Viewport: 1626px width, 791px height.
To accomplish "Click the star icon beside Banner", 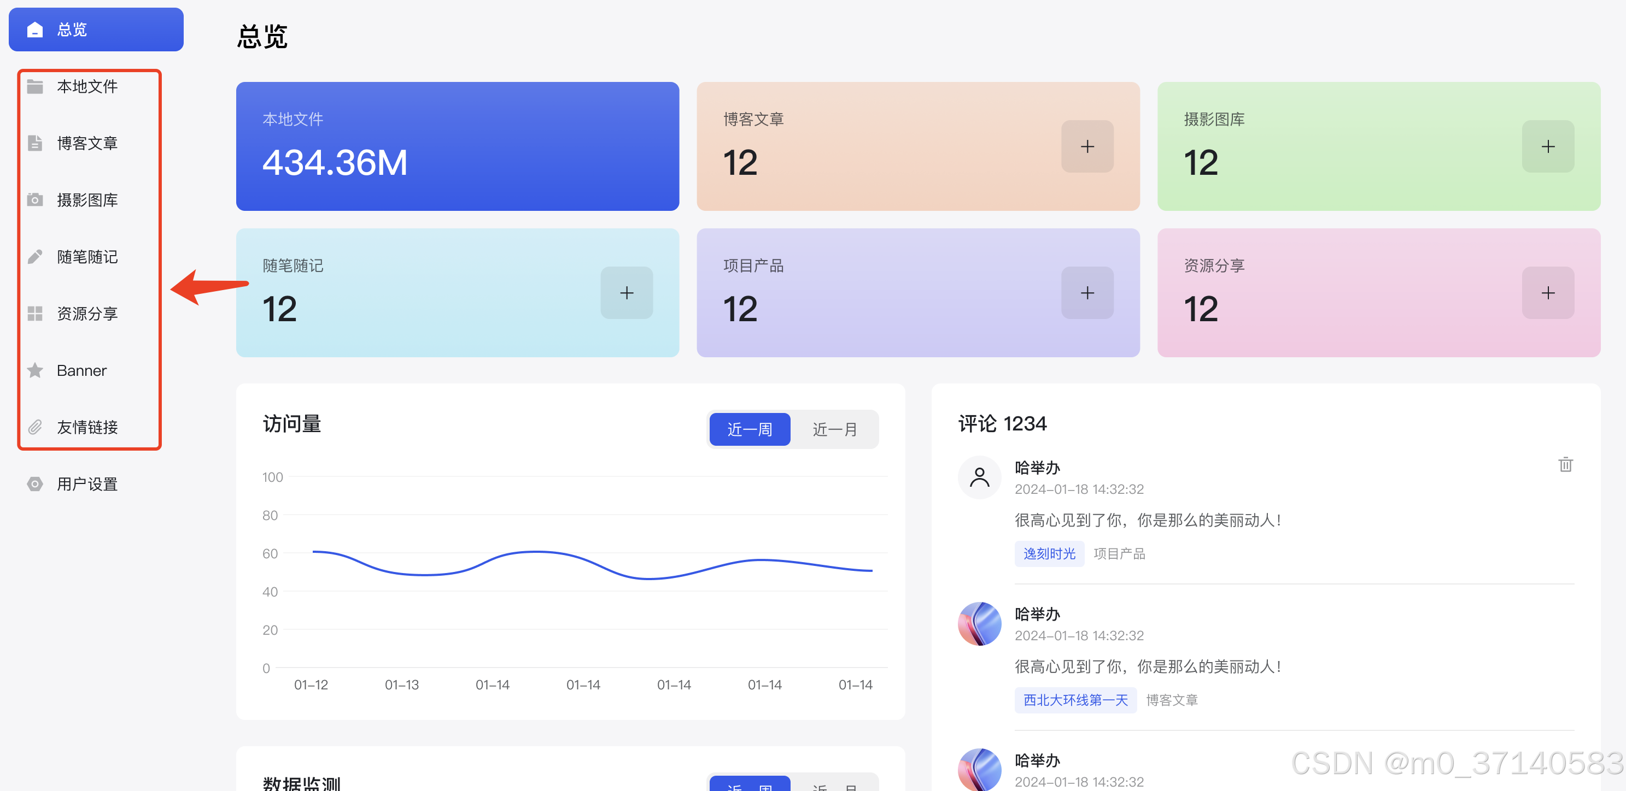I will point(36,370).
